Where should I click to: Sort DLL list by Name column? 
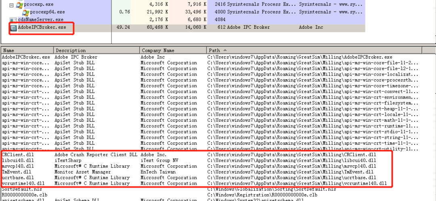point(27,51)
